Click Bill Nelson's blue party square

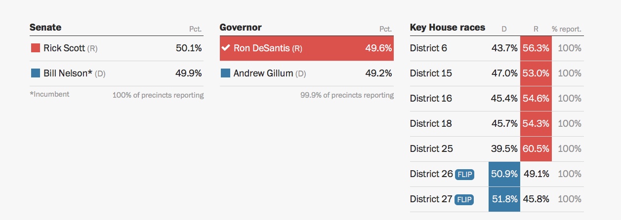point(35,73)
